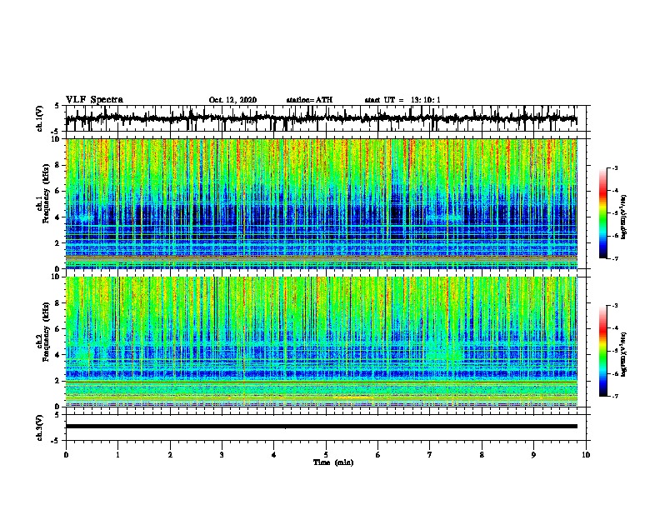660x510 pixels.
Task: Click time axis tick label "3"
Action: coord(222,455)
